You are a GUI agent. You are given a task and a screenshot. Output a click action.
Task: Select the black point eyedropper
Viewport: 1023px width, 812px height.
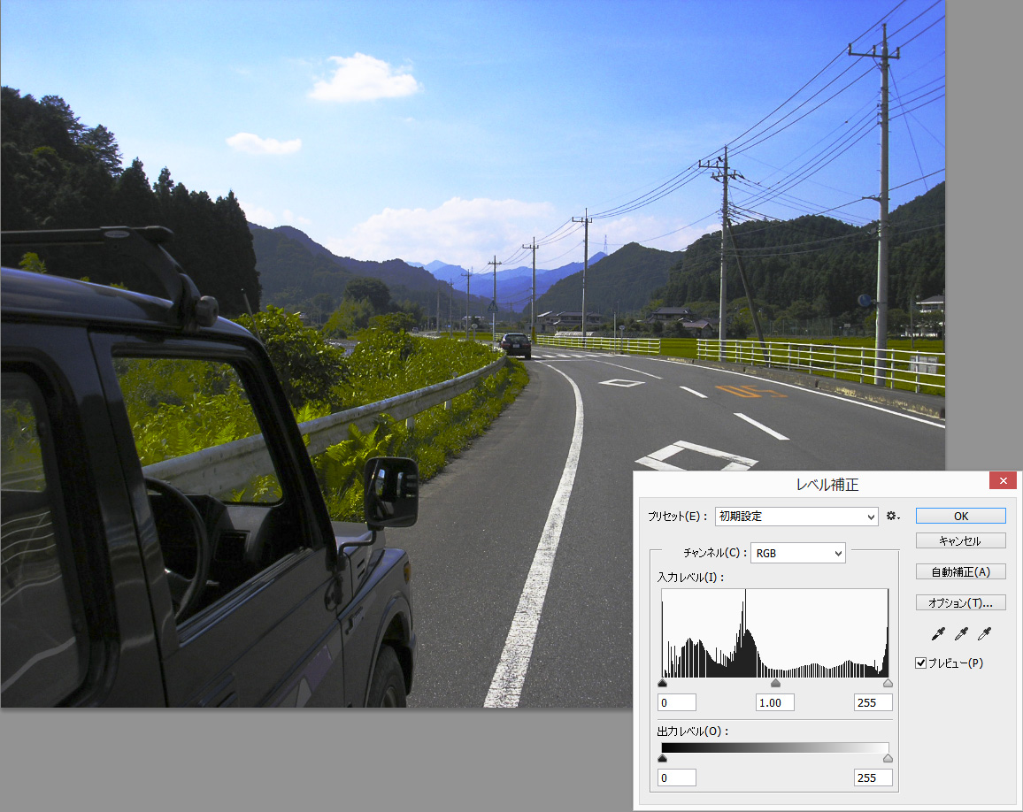[938, 633]
